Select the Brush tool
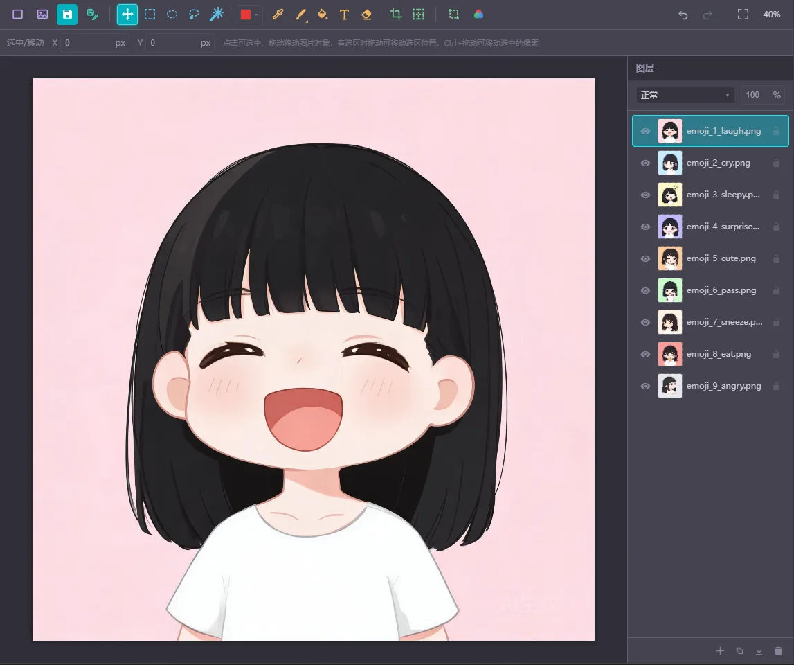This screenshot has height=665, width=794. pos(301,15)
